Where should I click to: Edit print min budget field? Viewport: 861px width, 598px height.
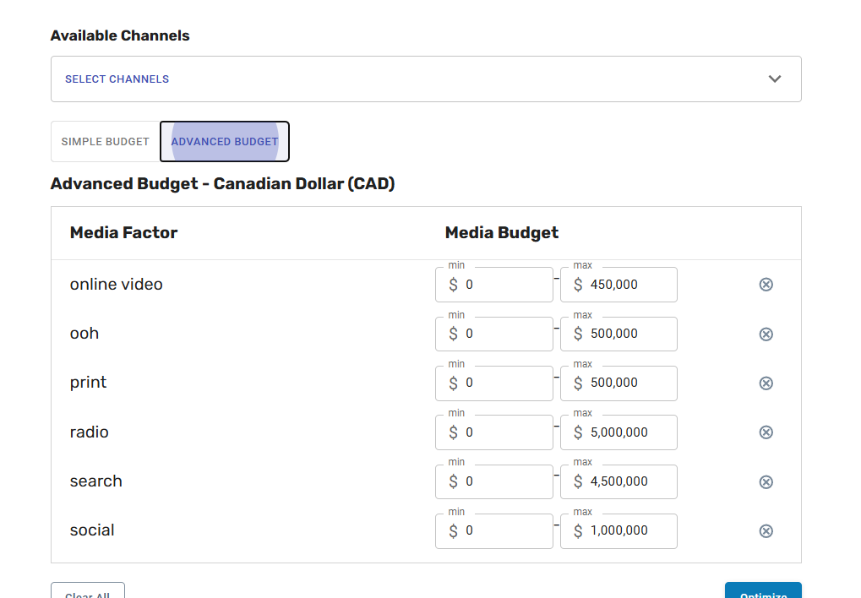(494, 383)
